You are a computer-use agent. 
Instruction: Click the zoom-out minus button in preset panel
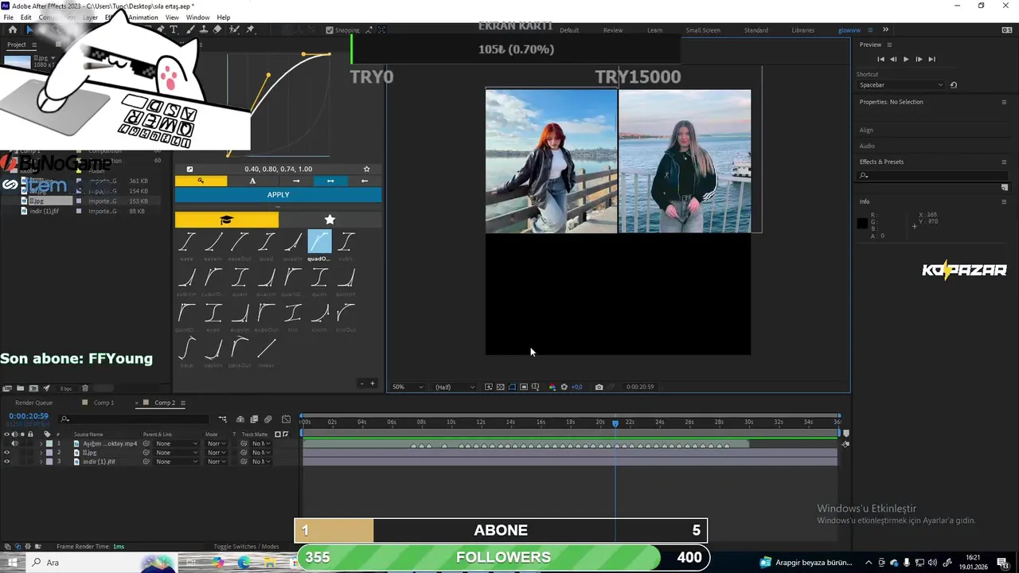[361, 384]
